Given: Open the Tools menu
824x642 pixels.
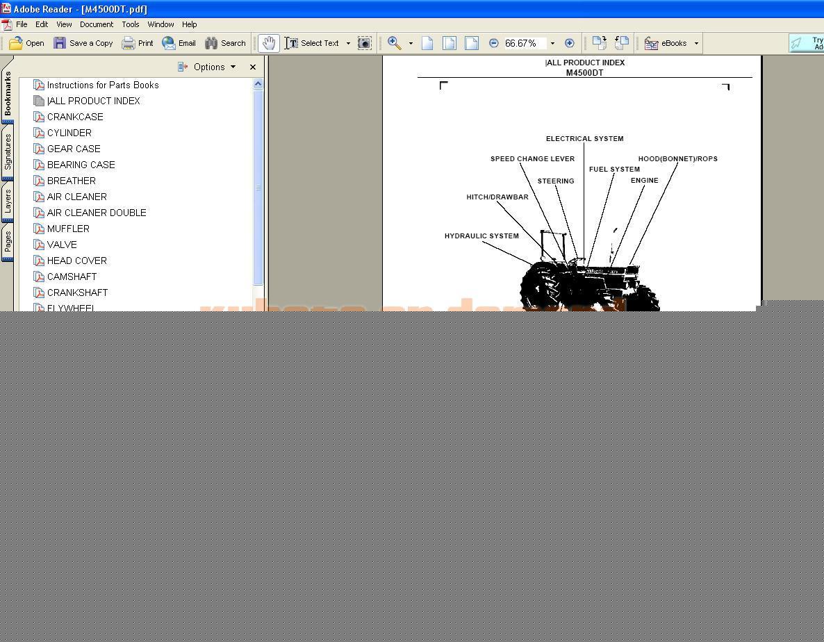Looking at the screenshot, I should click(131, 24).
